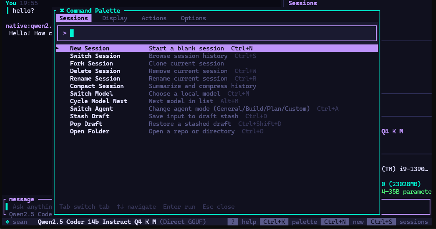The image size is (436, 229).
Task: Click the 'hello?' user message
Action: coord(23,11)
